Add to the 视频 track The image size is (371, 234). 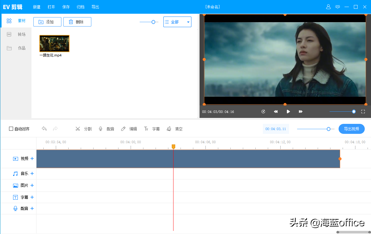click(32, 158)
